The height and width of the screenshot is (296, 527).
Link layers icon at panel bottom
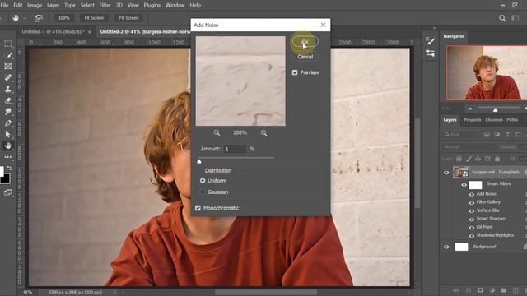[x=456, y=290]
